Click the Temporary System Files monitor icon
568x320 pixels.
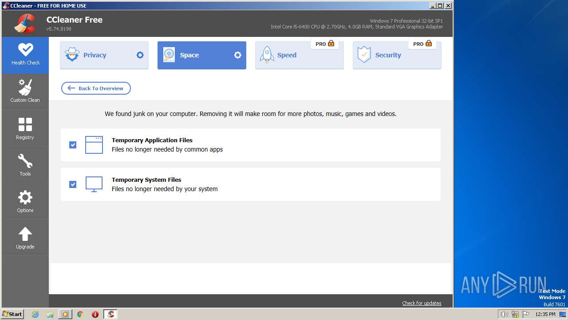[94, 184]
